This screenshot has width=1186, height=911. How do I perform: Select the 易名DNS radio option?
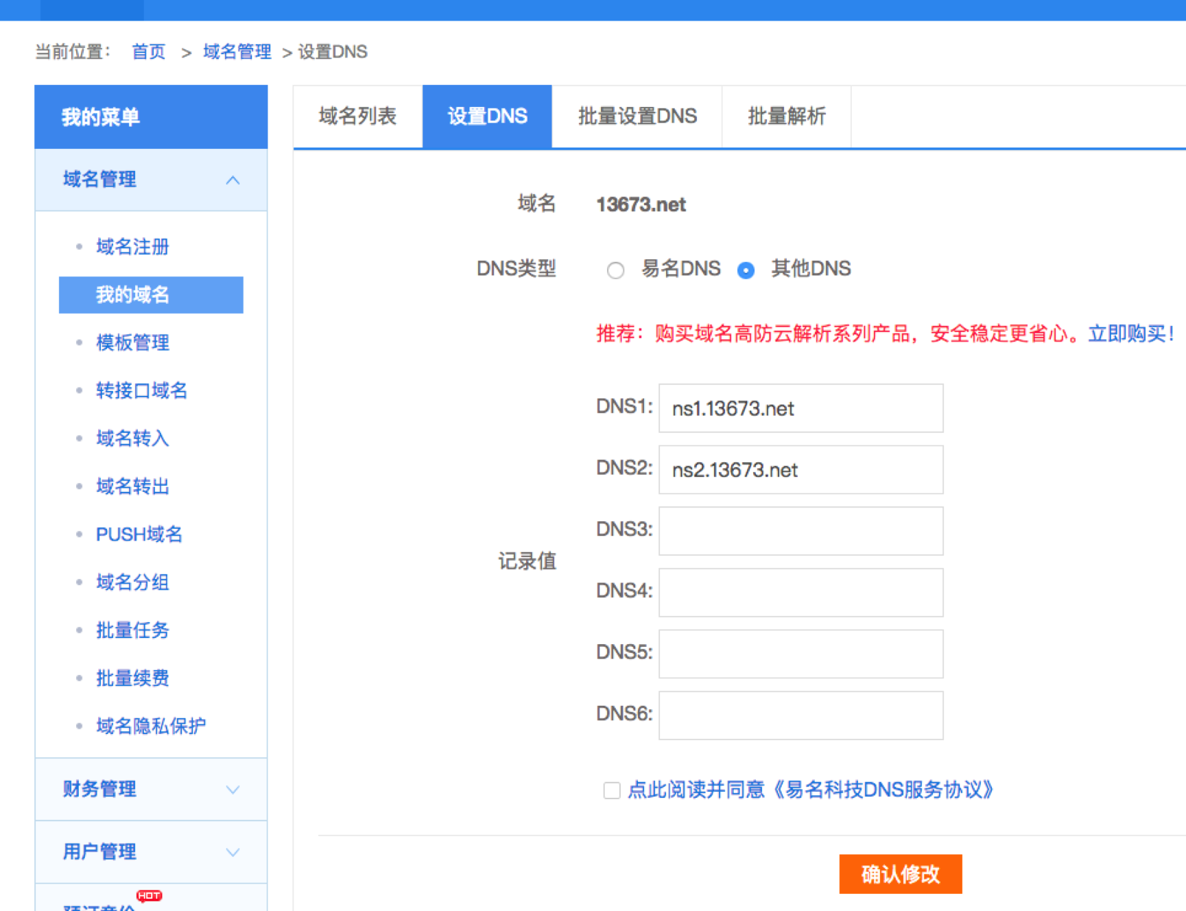tap(615, 270)
